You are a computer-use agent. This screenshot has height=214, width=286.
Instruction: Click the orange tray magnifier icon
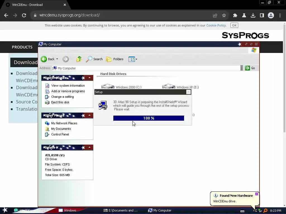[265, 211]
